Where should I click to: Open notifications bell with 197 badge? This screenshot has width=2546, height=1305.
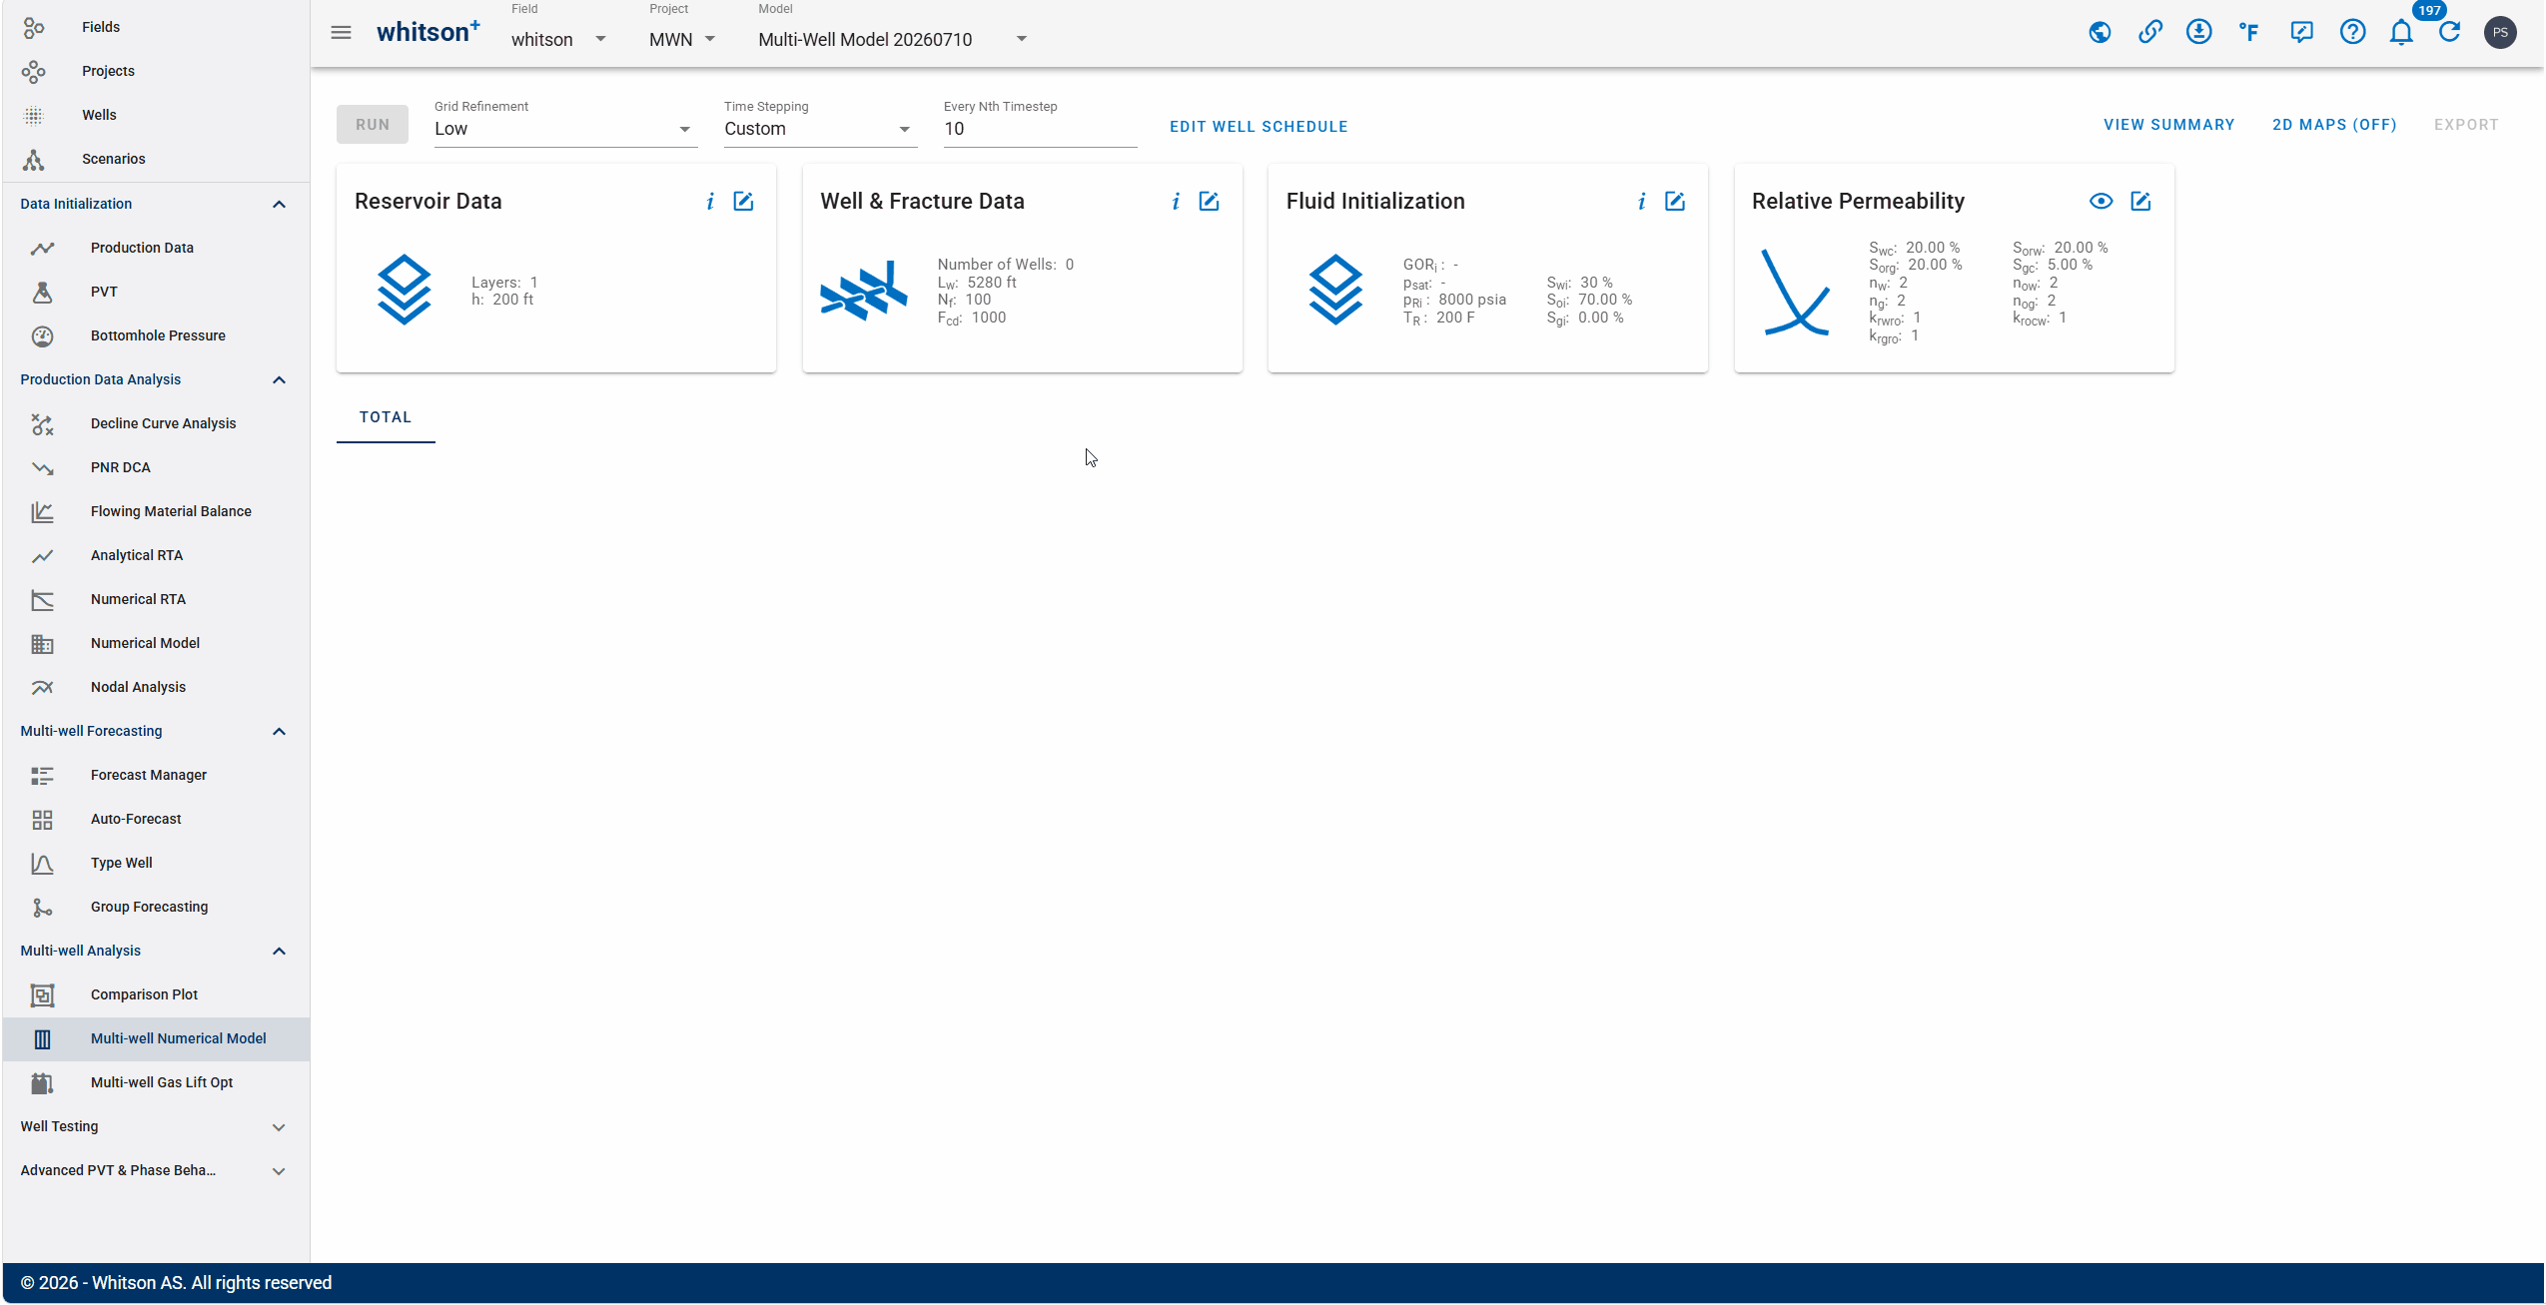[2401, 33]
